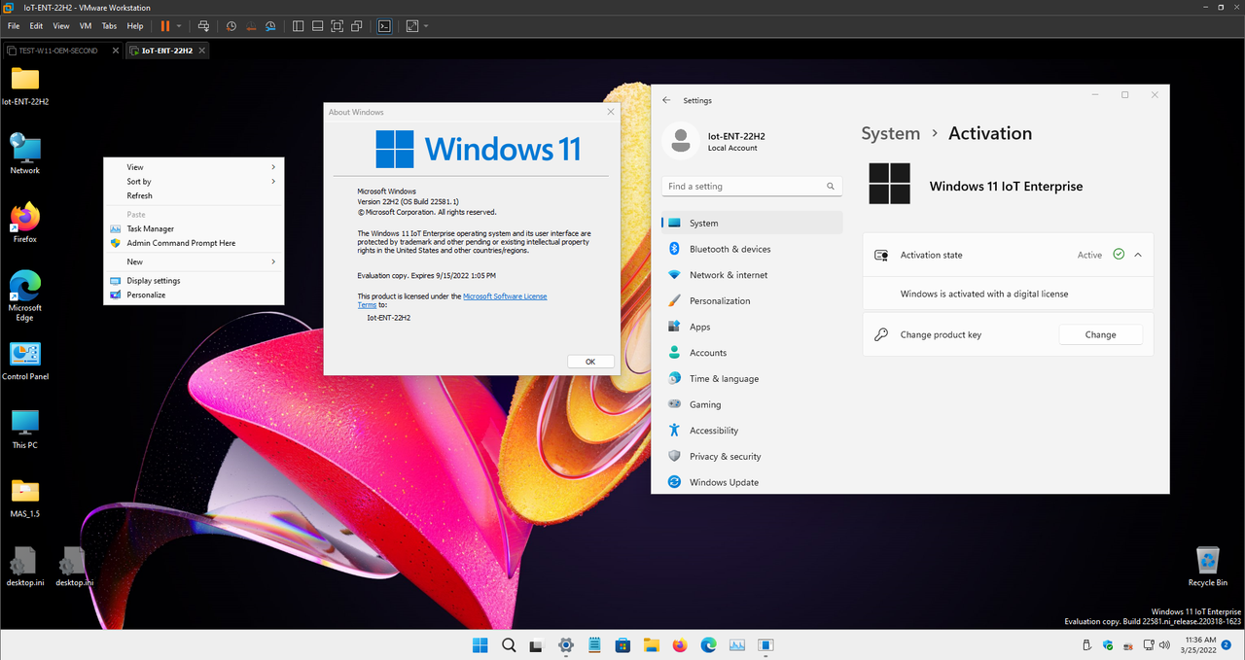Open the VMware File menu
The width and height of the screenshot is (1245, 660).
[x=14, y=26]
